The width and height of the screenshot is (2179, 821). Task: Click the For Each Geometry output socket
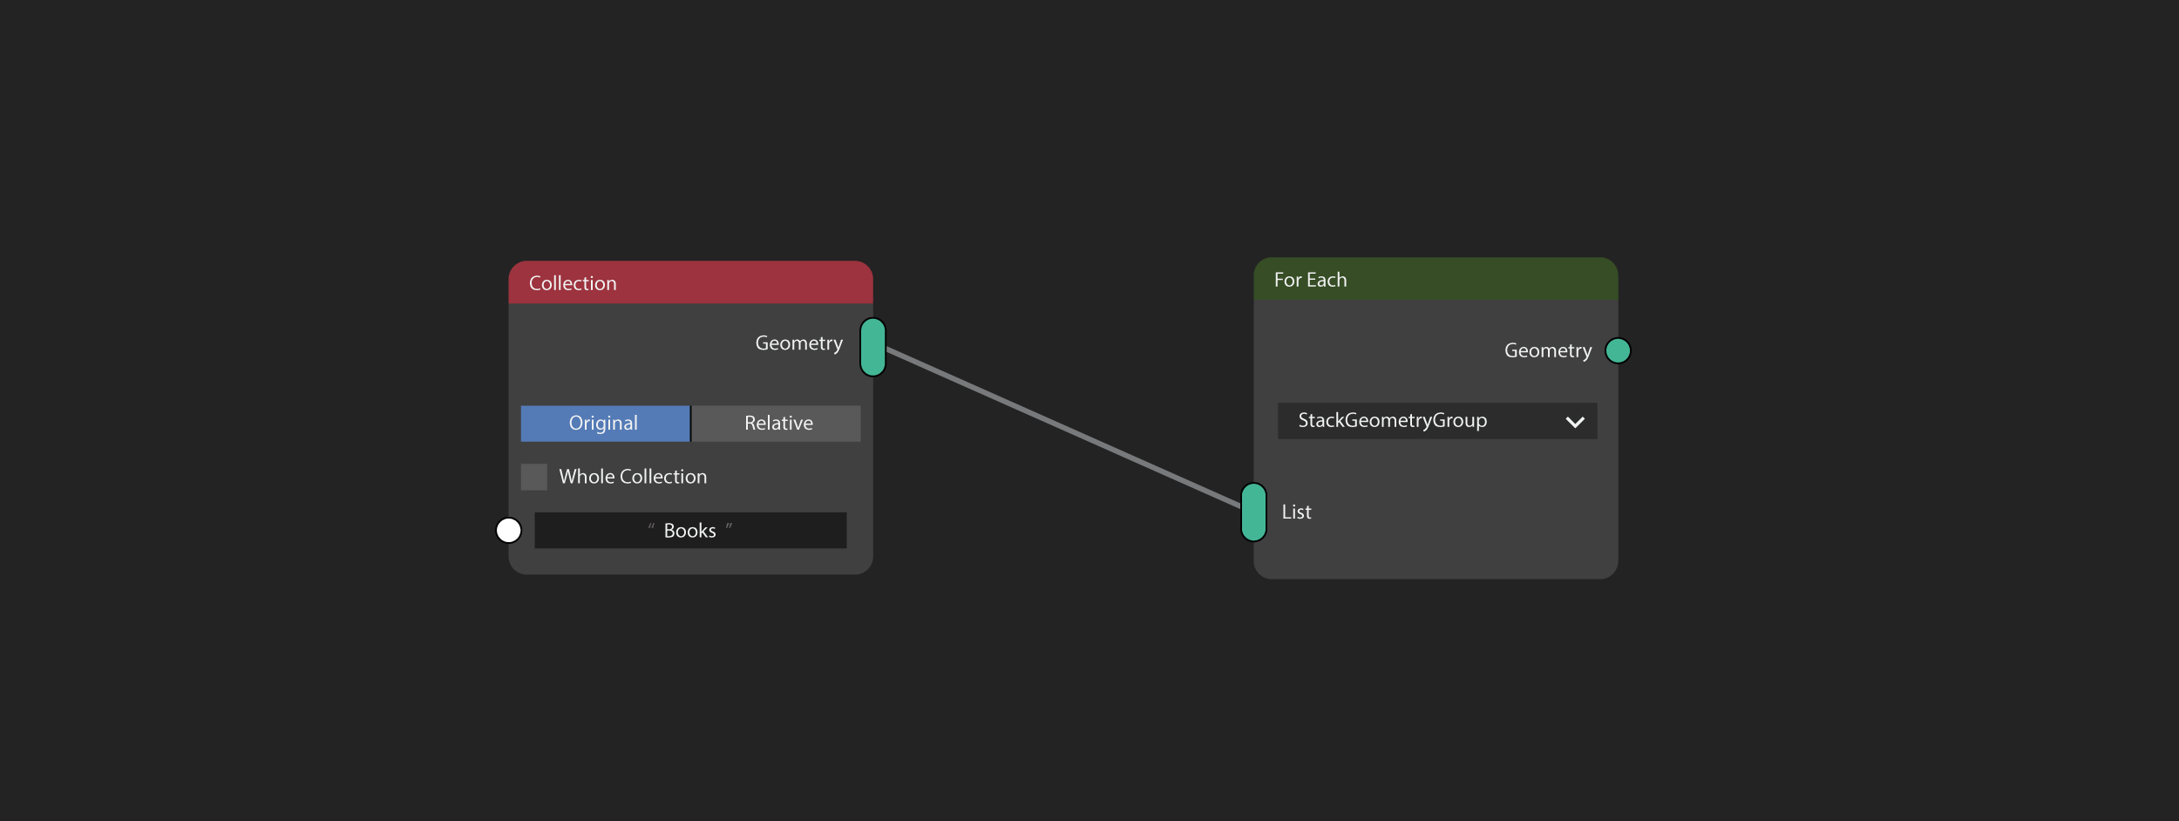click(1618, 350)
